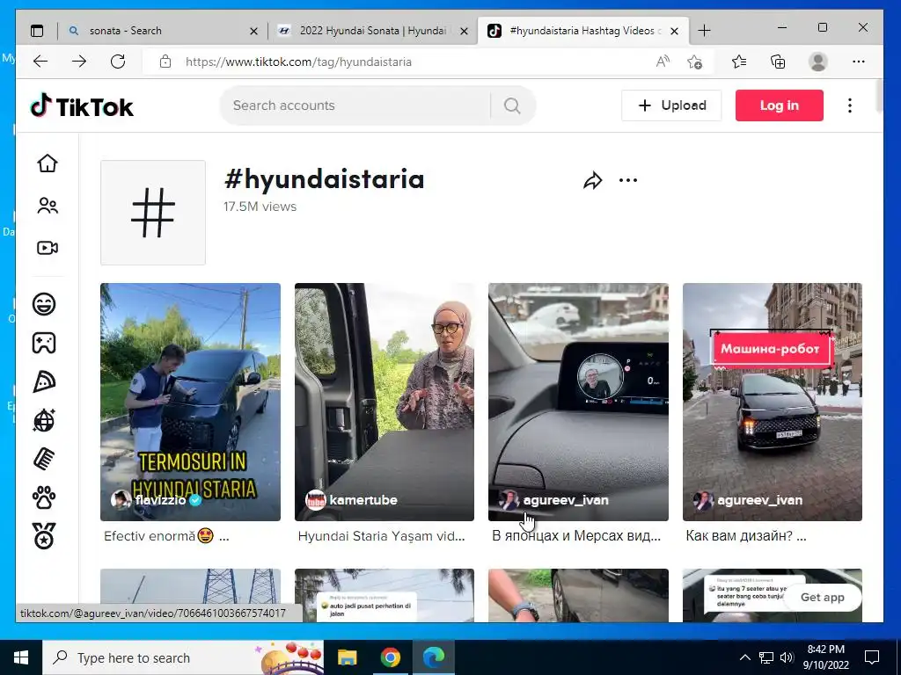Click the taskbar Type here to search box
Screen dimensions: 901x675
(183, 657)
